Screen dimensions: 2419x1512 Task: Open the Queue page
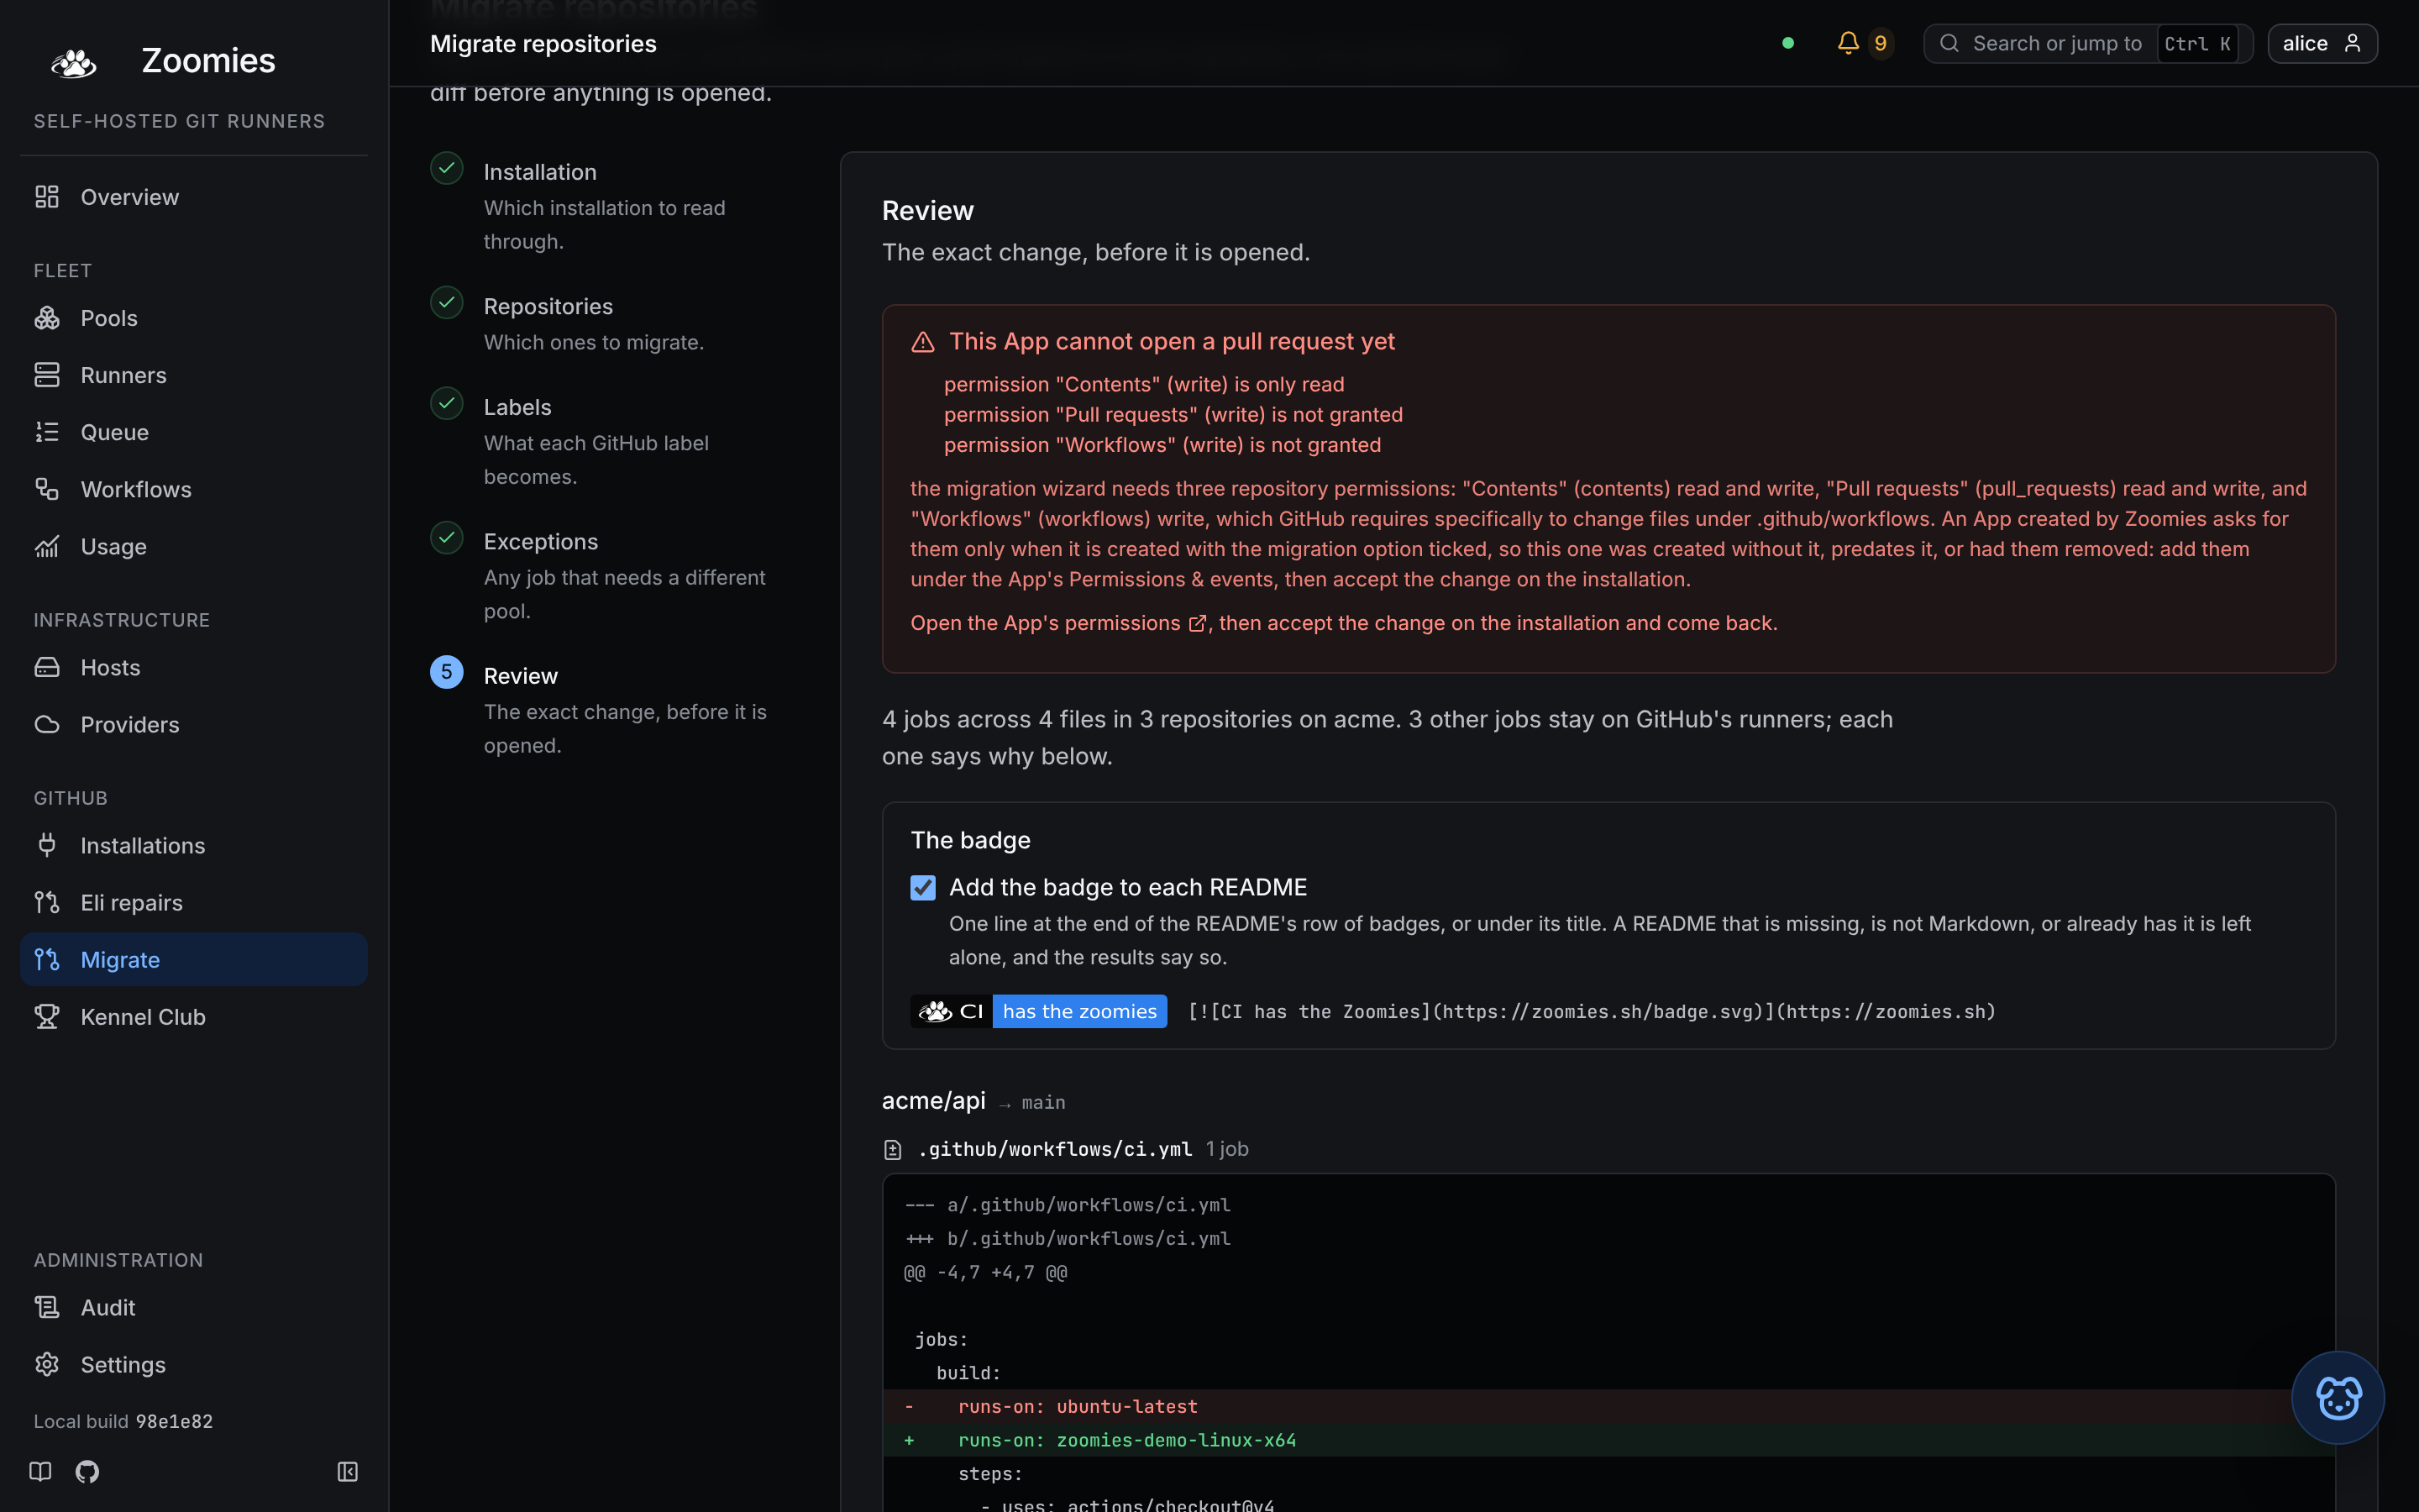[x=194, y=432]
